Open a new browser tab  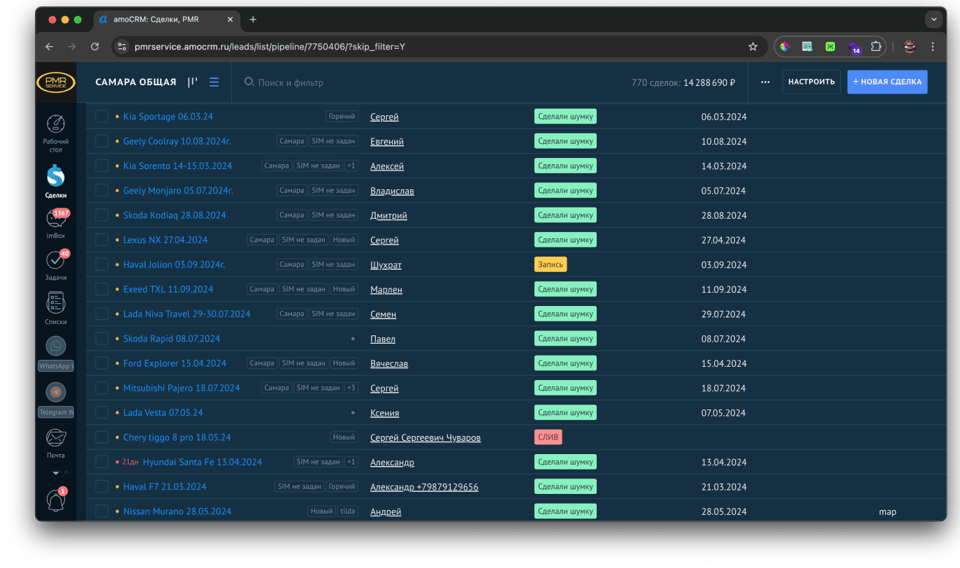(253, 20)
